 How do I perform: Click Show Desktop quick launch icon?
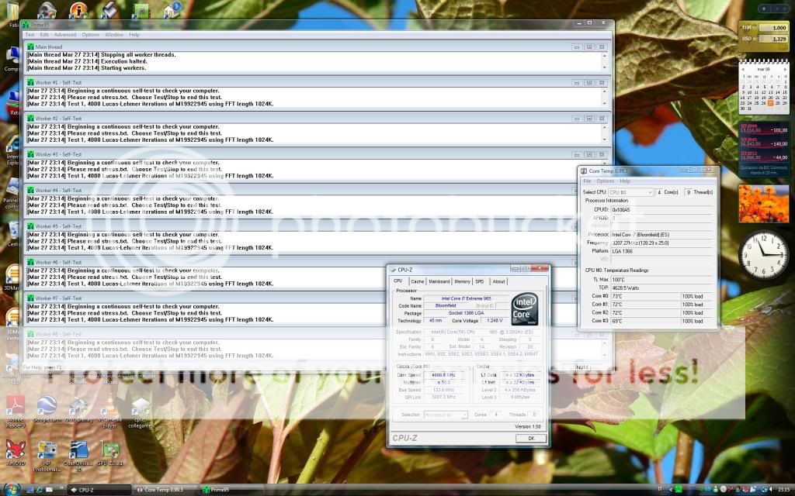pyautogui.click(x=30, y=490)
